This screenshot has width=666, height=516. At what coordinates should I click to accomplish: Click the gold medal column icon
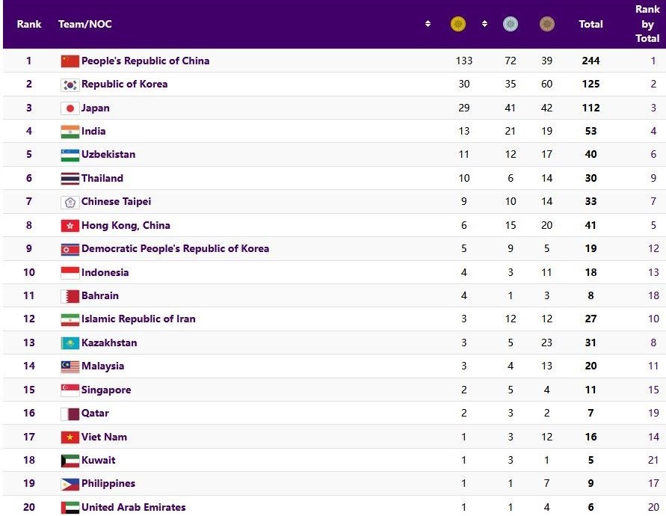[458, 25]
